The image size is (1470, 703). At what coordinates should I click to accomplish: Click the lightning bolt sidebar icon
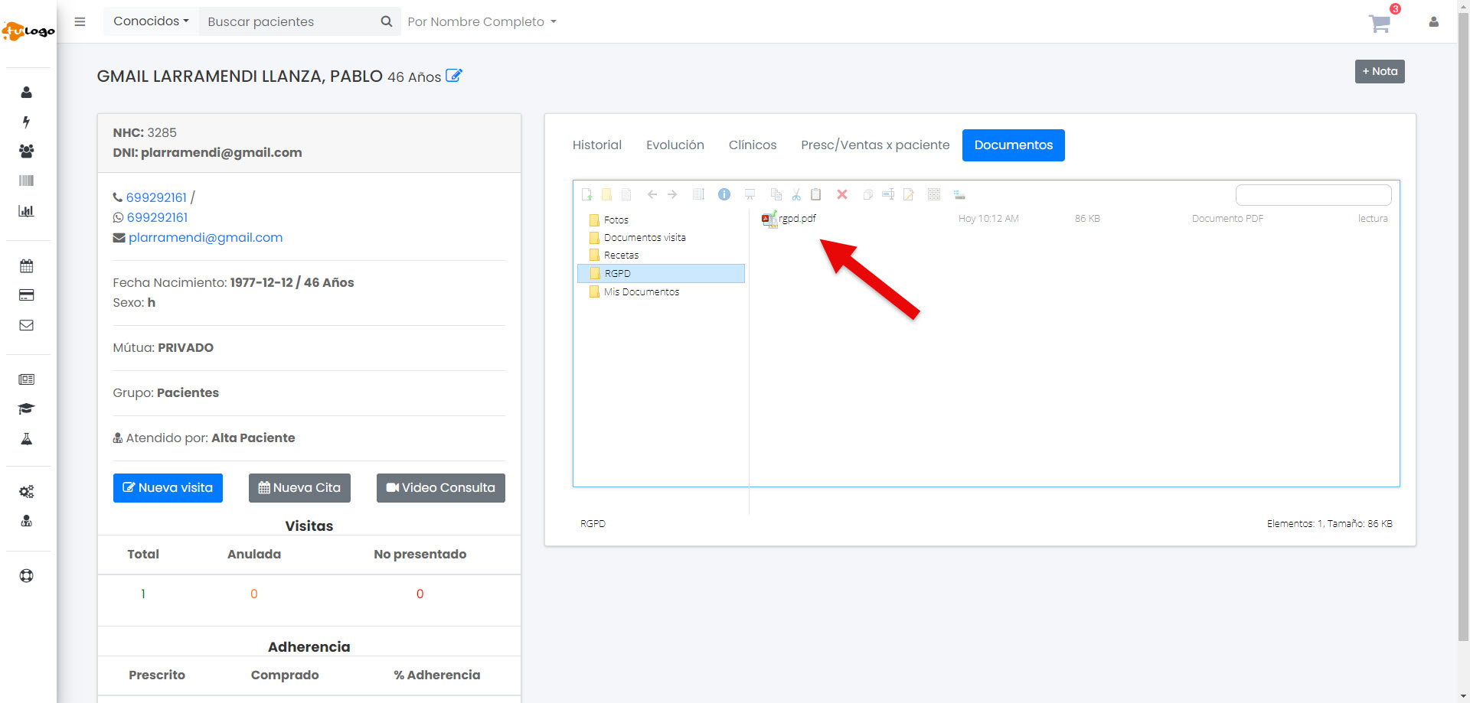tap(26, 122)
